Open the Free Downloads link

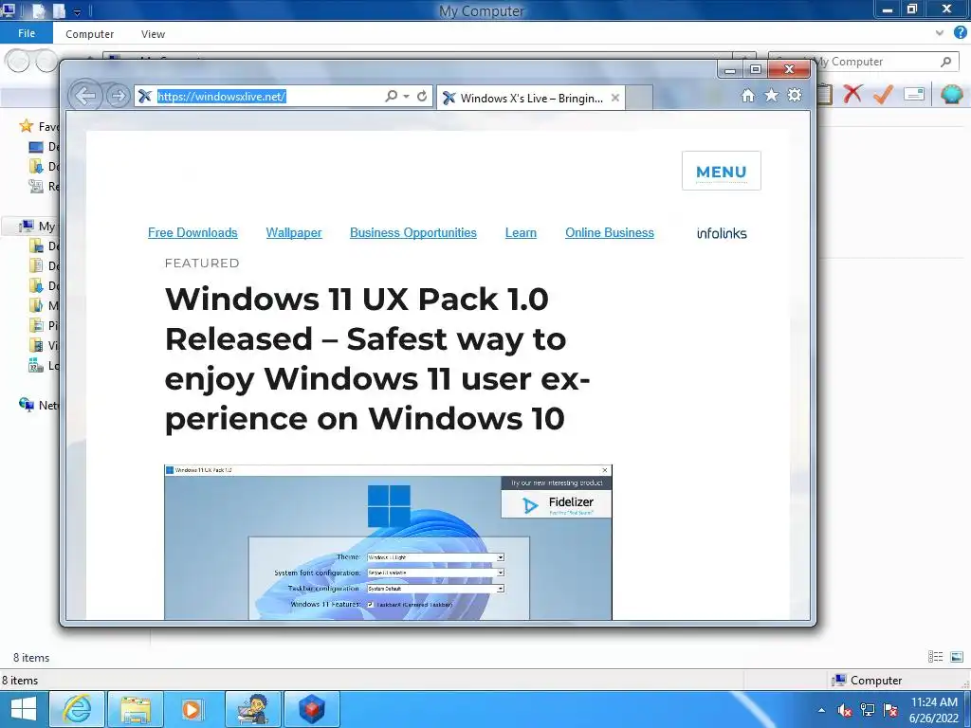[192, 233]
